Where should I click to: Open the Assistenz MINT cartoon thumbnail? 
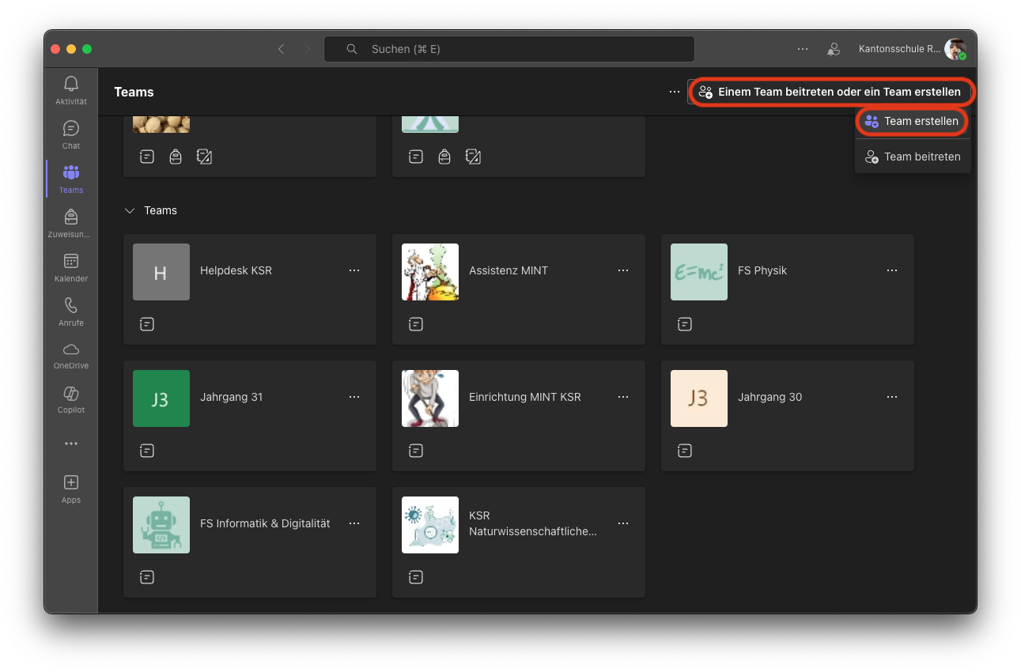430,272
